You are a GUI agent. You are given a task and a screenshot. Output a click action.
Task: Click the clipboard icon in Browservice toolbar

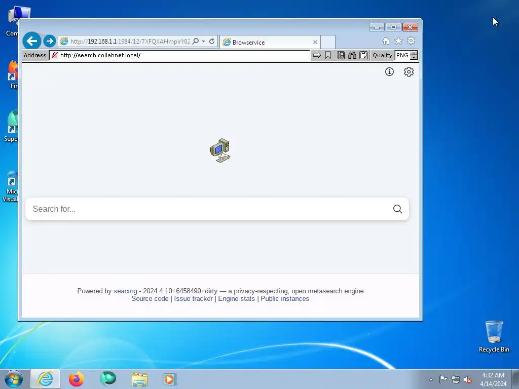coord(363,55)
